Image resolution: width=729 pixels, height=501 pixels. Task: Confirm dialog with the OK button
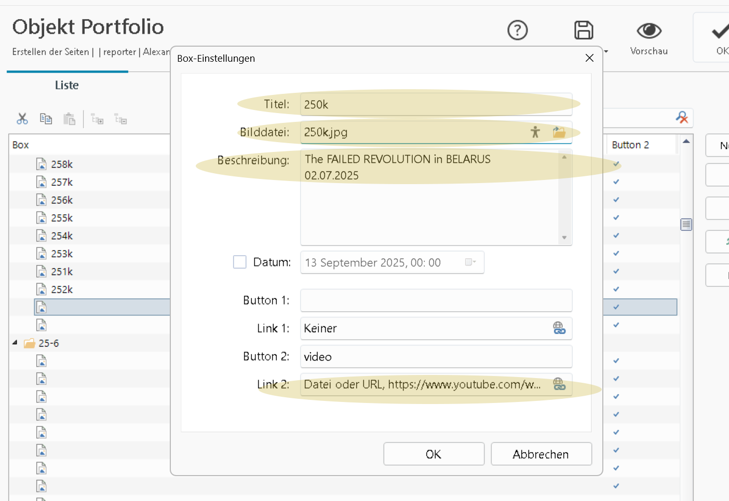[434, 454]
